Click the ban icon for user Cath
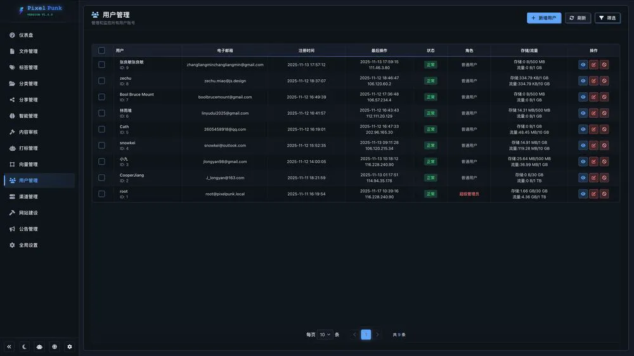 604,129
